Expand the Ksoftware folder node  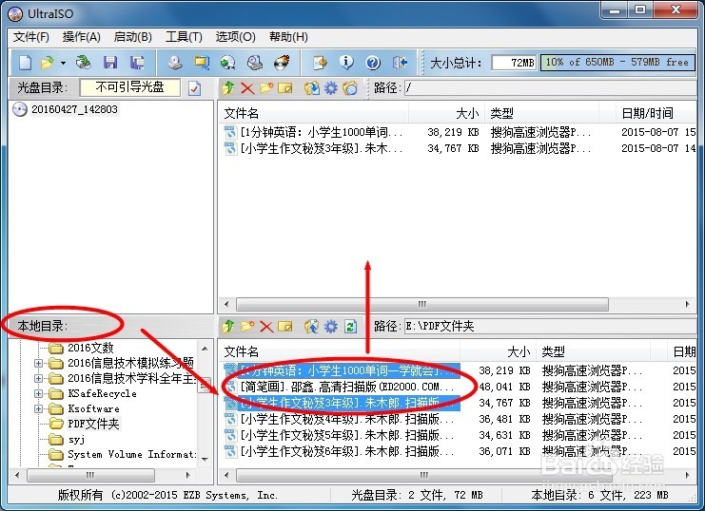coord(39,409)
